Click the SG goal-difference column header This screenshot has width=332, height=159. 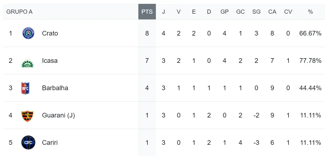(x=256, y=12)
